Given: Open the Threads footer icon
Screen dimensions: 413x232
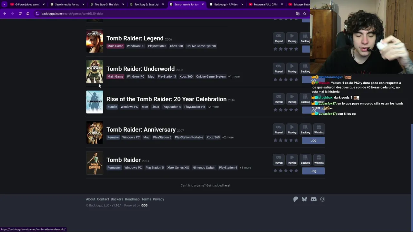Looking at the screenshot, I should tap(322, 199).
